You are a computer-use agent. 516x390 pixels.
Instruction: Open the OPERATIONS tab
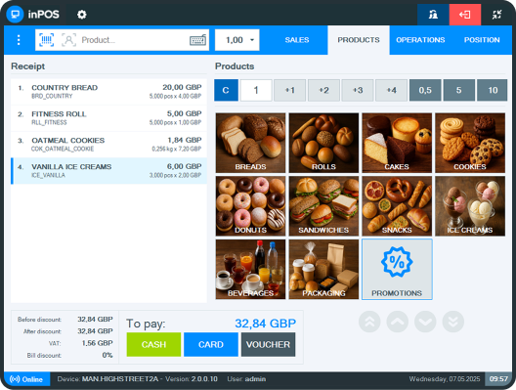pyautogui.click(x=420, y=40)
